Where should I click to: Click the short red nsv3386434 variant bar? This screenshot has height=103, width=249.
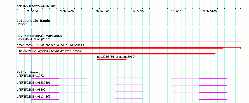(x=112, y=59)
